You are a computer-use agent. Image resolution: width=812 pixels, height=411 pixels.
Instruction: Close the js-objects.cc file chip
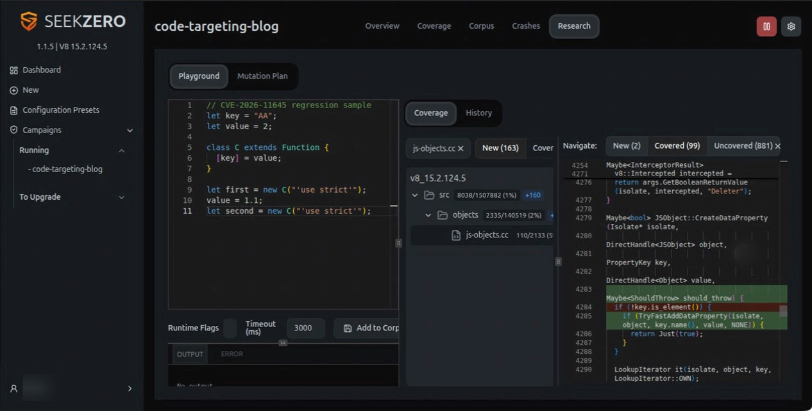pos(461,149)
